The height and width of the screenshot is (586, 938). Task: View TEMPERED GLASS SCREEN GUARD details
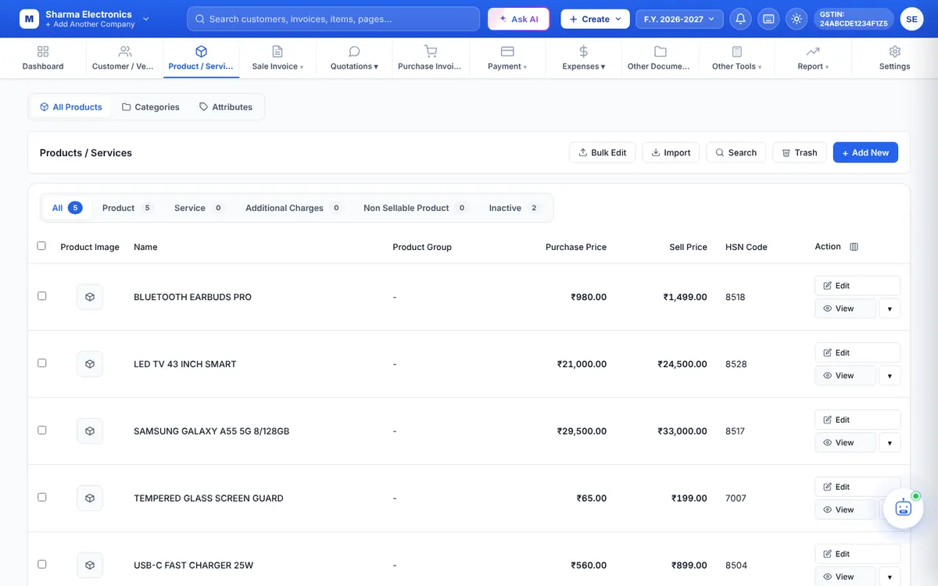(845, 510)
